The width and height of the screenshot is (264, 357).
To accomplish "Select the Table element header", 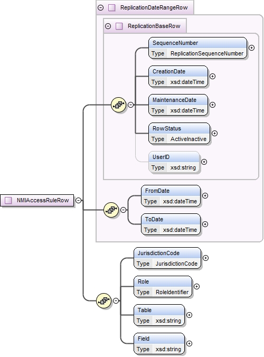I will coord(159,310).
